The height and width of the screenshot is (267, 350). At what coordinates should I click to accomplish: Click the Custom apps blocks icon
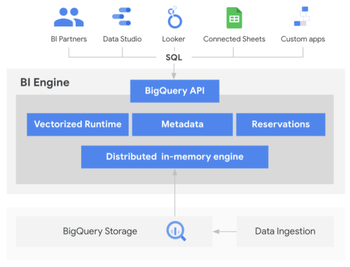[x=301, y=16]
